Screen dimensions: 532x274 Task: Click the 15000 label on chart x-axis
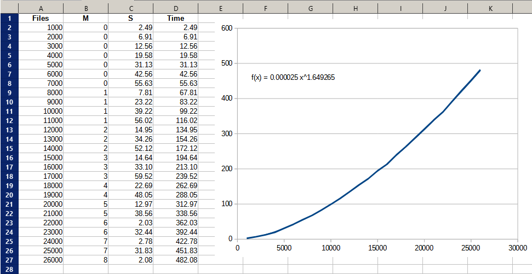click(377, 247)
